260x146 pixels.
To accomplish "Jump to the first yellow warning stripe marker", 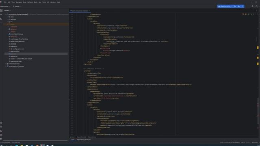I will click(x=258, y=48).
